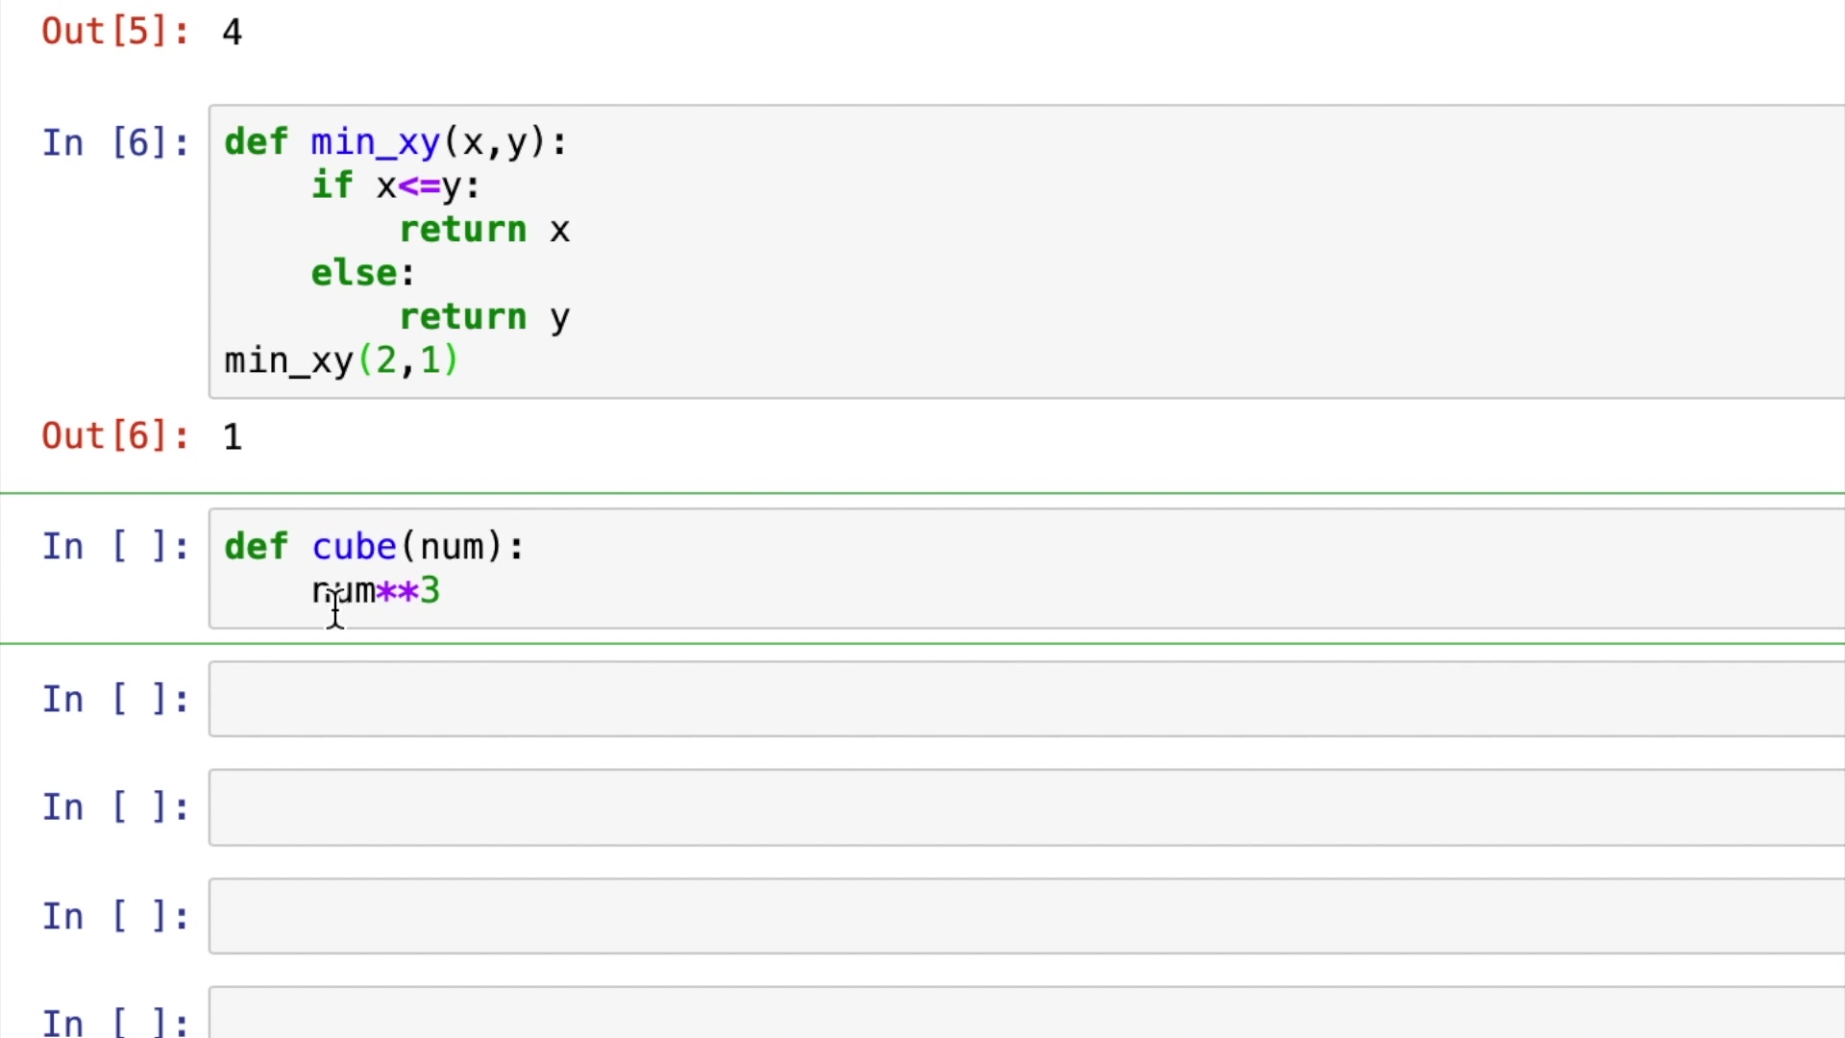Viewport: 1845px width, 1038px height.
Task: Click the first empty code cell below cube
Action: pyautogui.click(x=1024, y=700)
